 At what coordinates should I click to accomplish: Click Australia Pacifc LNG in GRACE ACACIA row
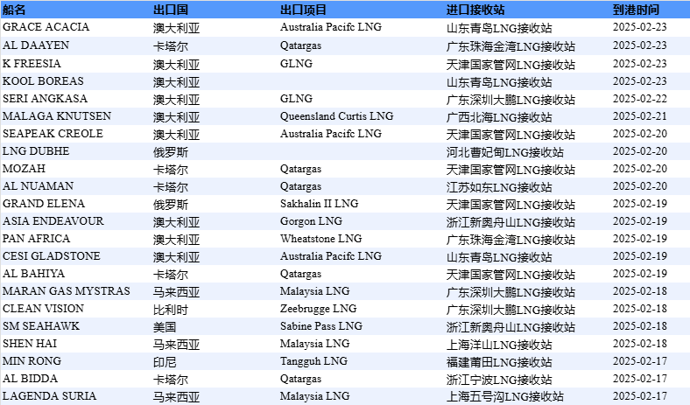[331, 27]
